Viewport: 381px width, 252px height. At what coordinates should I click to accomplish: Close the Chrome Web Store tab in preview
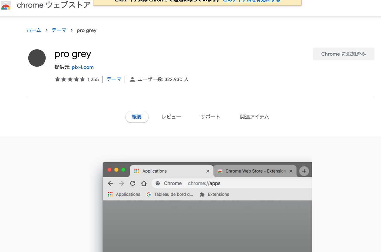291,171
